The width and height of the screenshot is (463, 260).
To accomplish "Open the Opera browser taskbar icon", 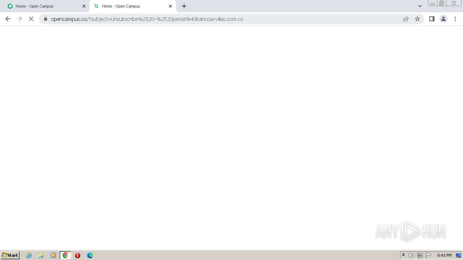I will click(x=77, y=255).
